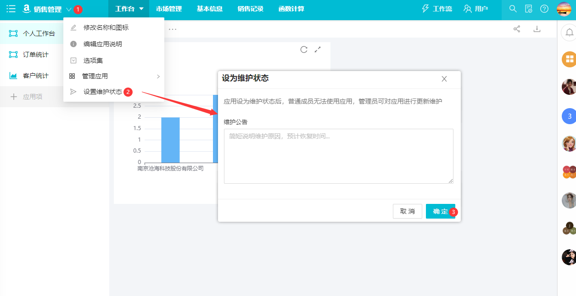Switch to the 函数计算 tab

tap(291, 9)
